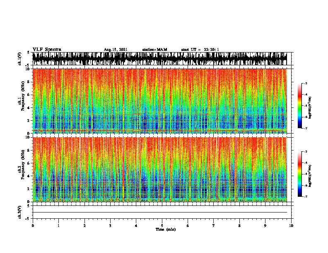This screenshot has height=253, width=328.
Task: Click the time axis tick label '5'
Action: click(x=162, y=226)
